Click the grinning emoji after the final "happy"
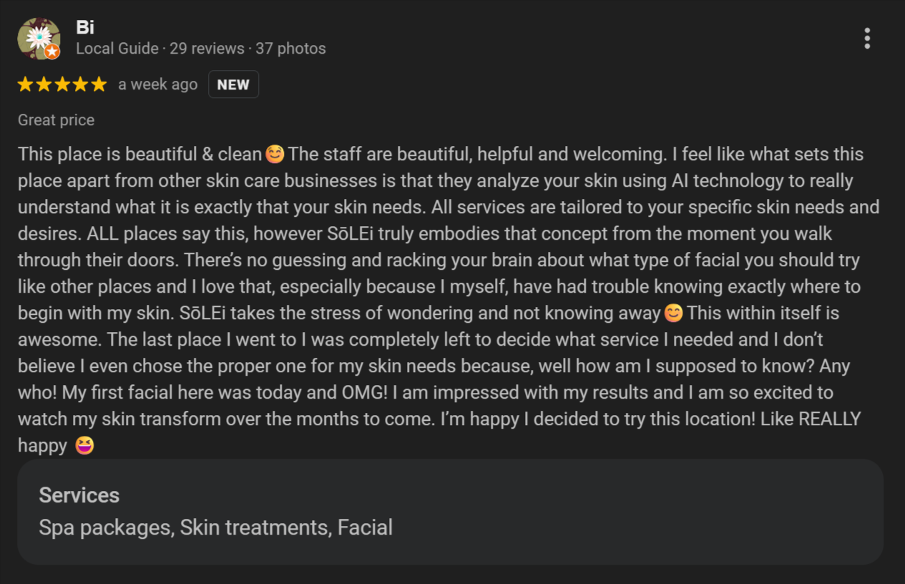This screenshot has height=584, width=905. [x=84, y=446]
